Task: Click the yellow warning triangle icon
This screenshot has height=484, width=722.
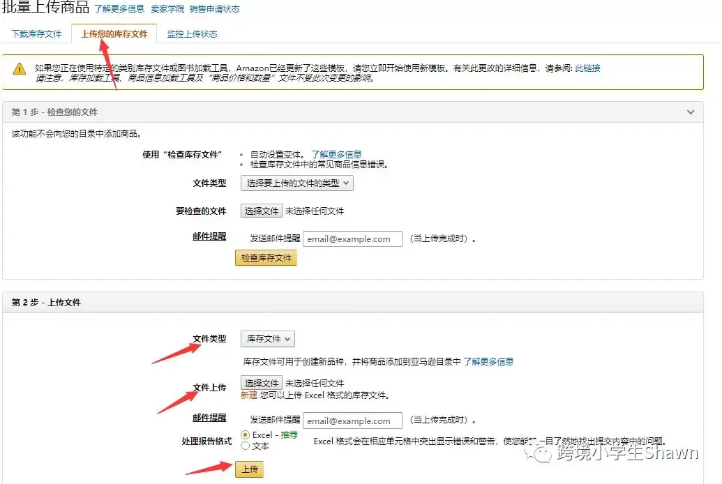Action: (x=20, y=68)
